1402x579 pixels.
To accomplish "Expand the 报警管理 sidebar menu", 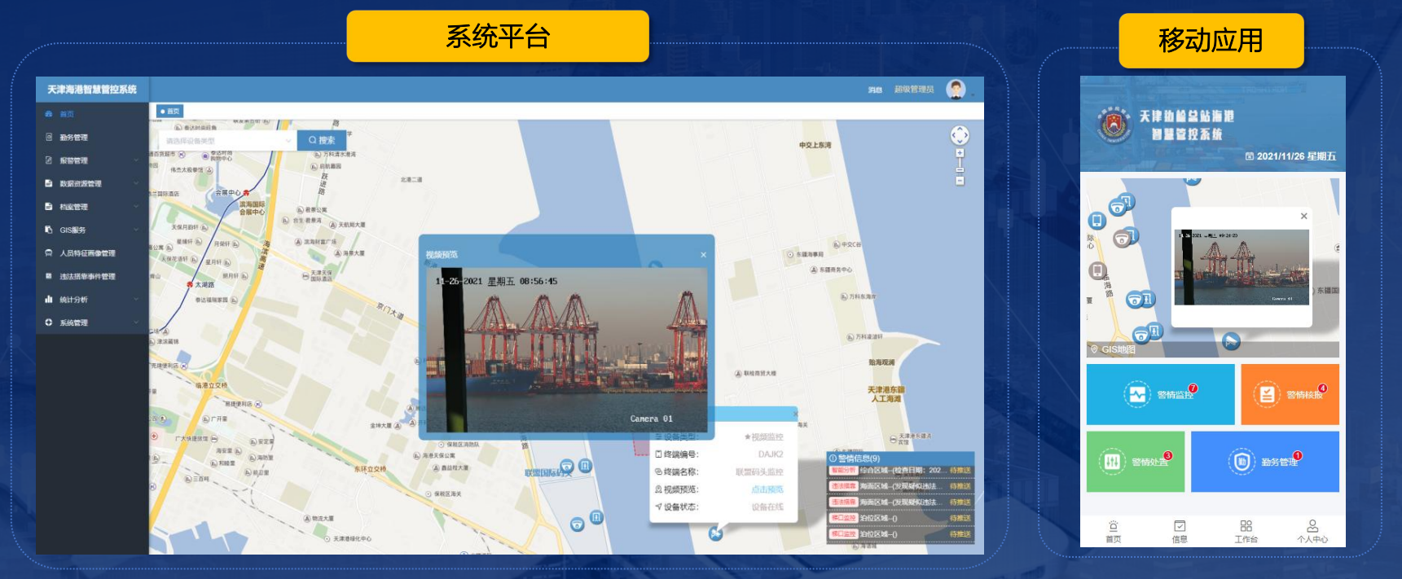I will coord(73,160).
